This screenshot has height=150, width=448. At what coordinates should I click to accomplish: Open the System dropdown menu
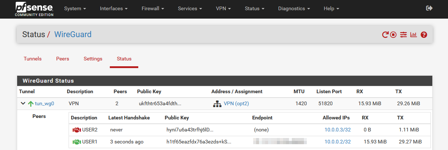pos(75,8)
